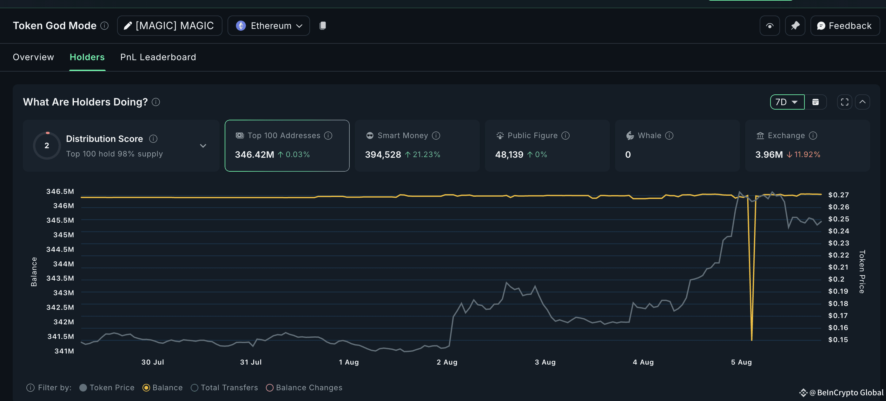This screenshot has width=886, height=401.
Task: Click the 2 Aug x-axis label
Action: coord(447,362)
